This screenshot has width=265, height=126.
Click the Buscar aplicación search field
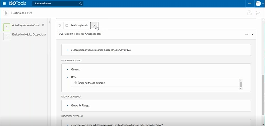(55, 4)
